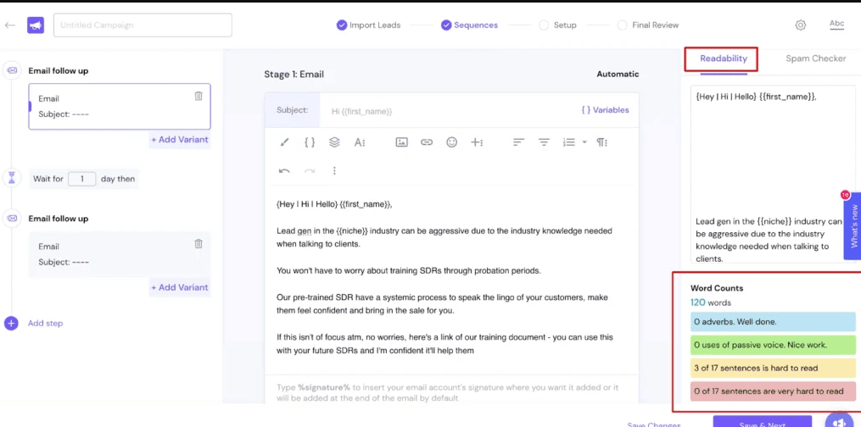Go back using the left arrow

[10, 25]
